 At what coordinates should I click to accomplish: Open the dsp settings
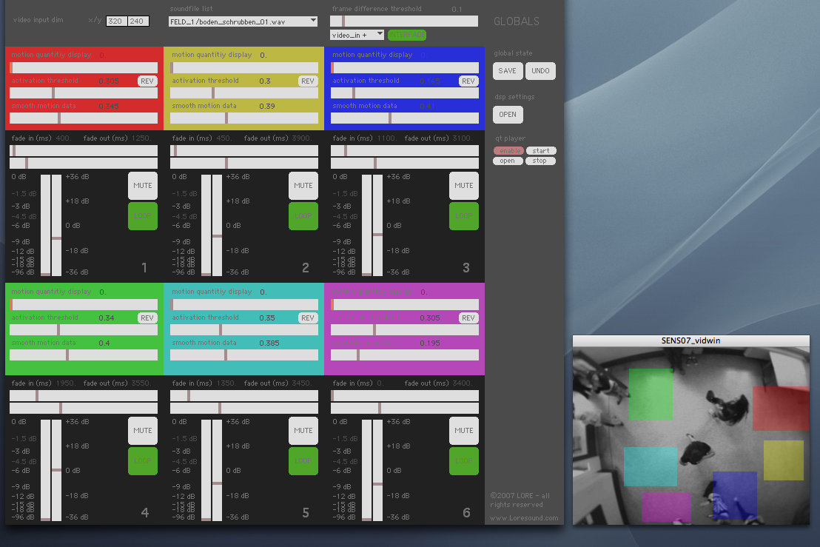point(508,115)
